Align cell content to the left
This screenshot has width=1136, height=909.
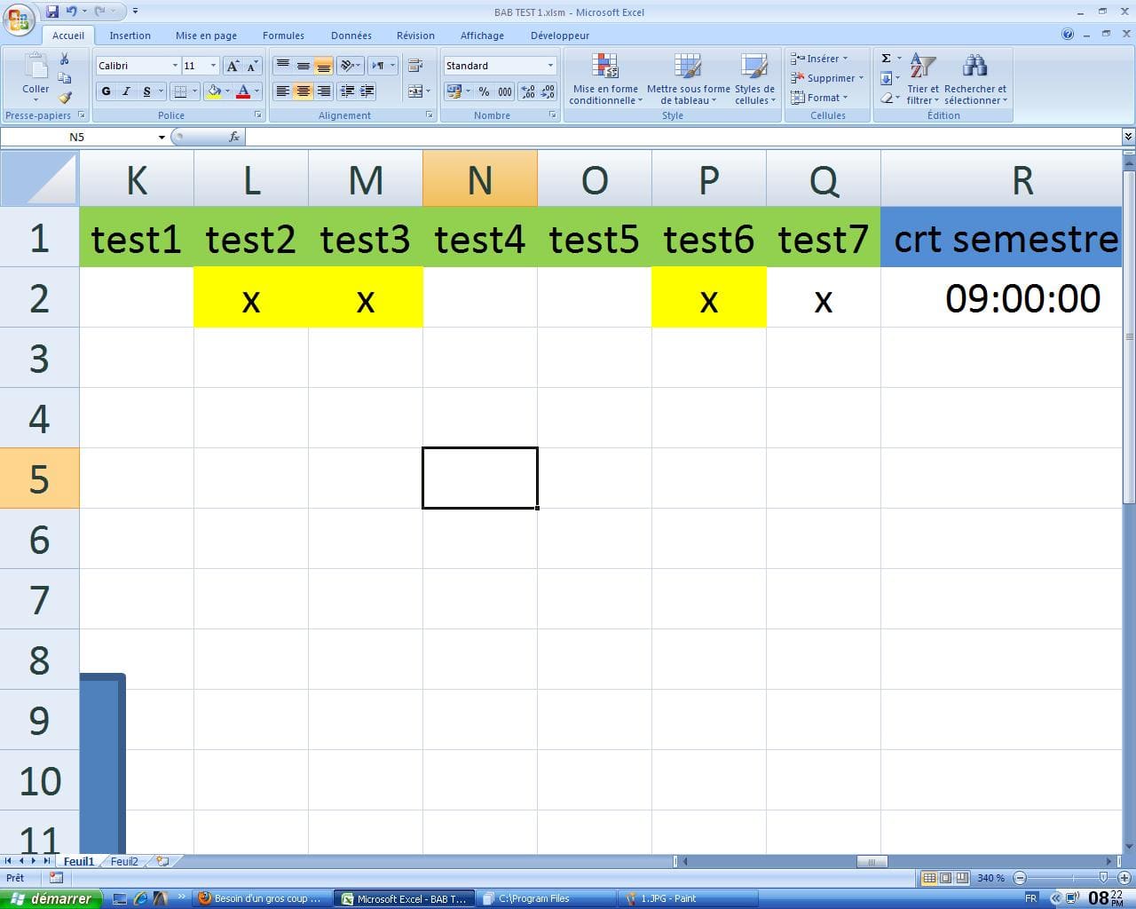point(282,91)
